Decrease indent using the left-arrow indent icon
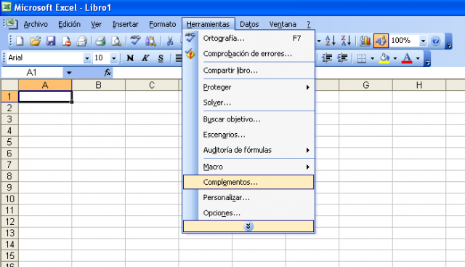The width and height of the screenshot is (465, 267). coord(327,58)
